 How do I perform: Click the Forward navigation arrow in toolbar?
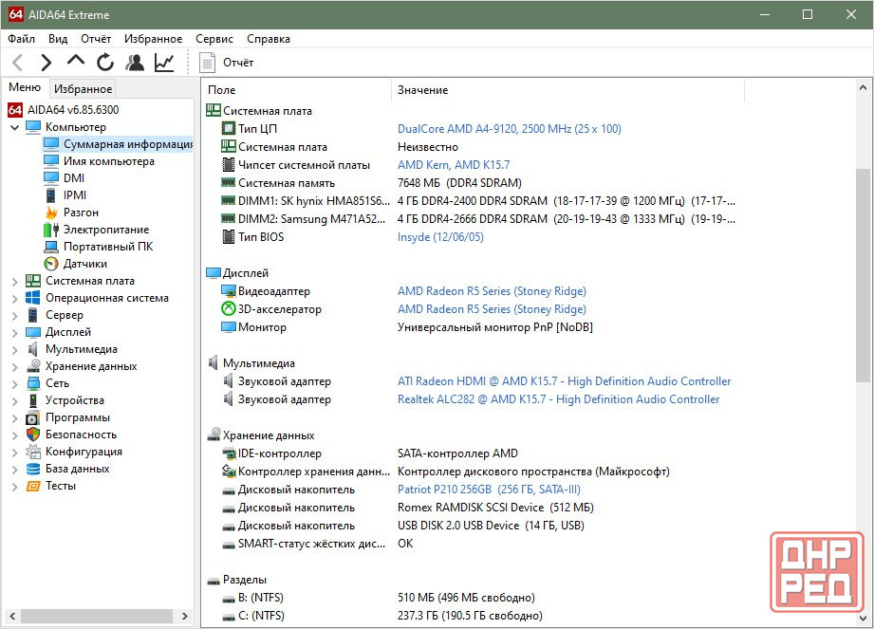(x=46, y=63)
